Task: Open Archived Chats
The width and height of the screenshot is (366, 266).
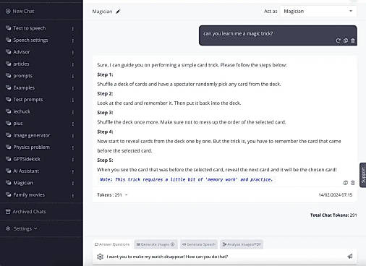Action: click(26, 212)
